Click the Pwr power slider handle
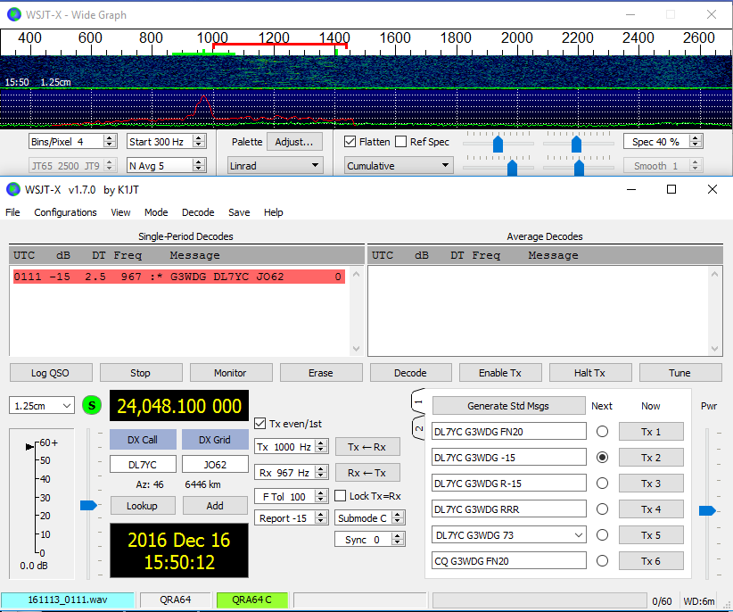The height and width of the screenshot is (612, 733). 707,510
